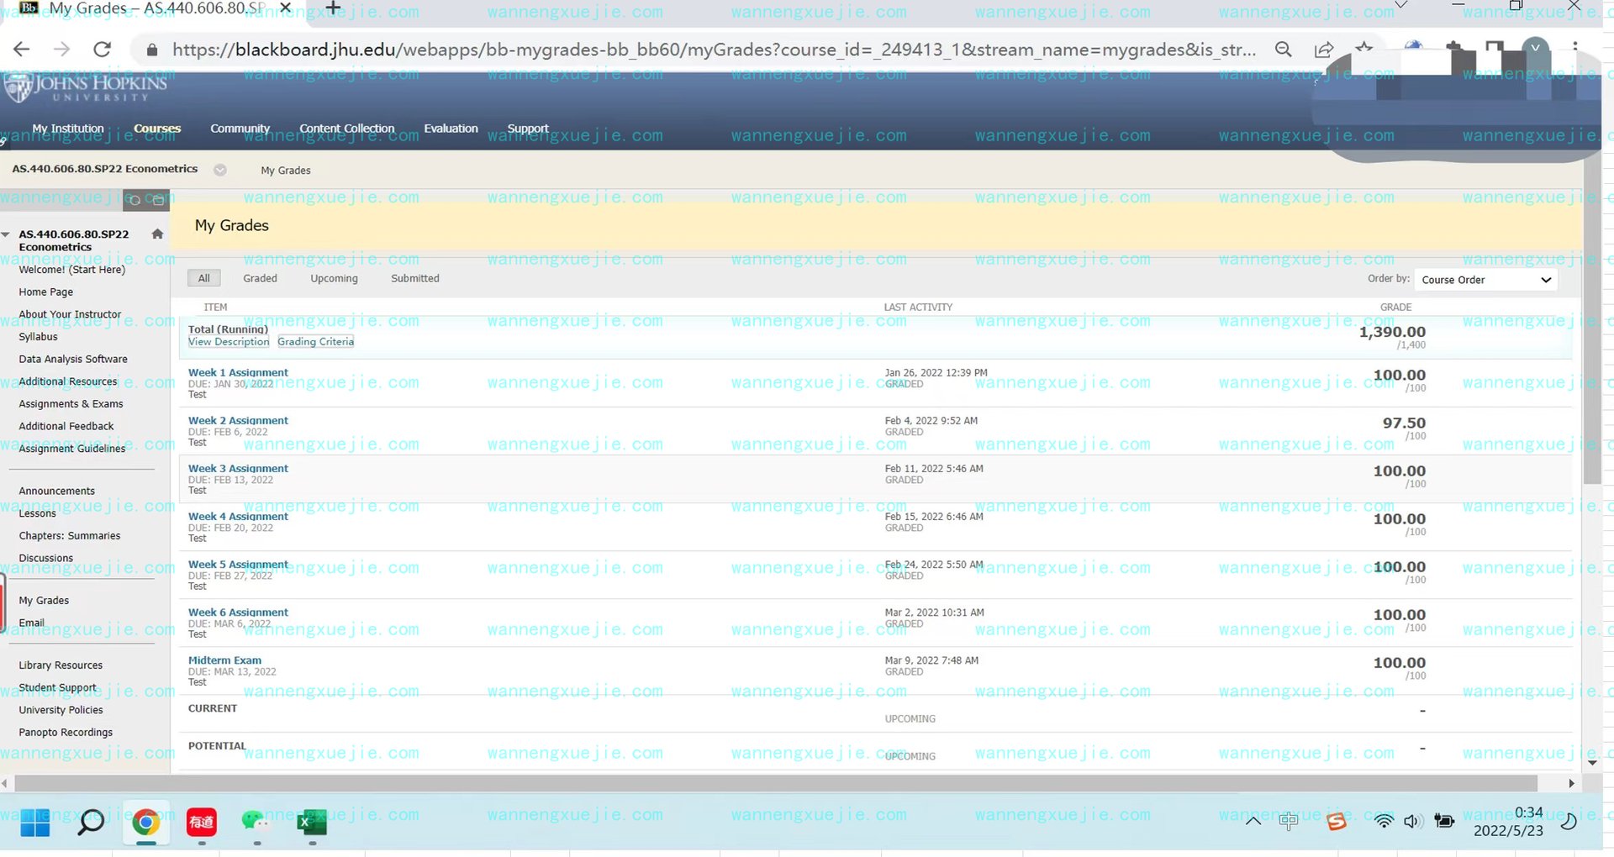Open the Week 3 Assignment link

[238, 468]
